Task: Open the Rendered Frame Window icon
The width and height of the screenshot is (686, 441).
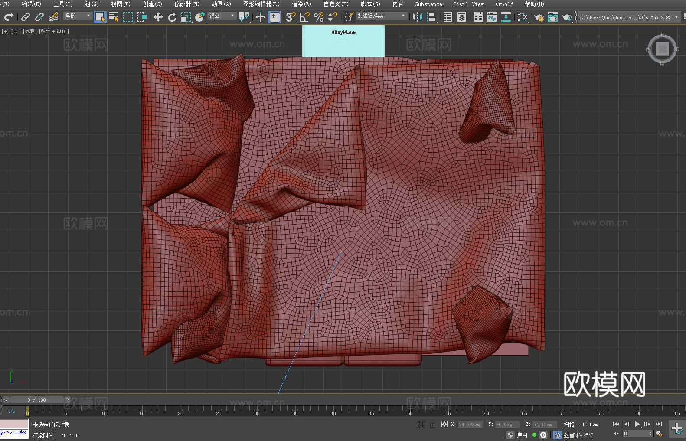Action: click(553, 17)
